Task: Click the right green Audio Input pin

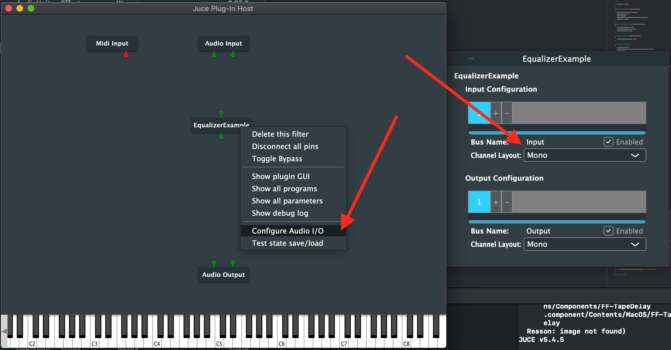Action: point(233,55)
